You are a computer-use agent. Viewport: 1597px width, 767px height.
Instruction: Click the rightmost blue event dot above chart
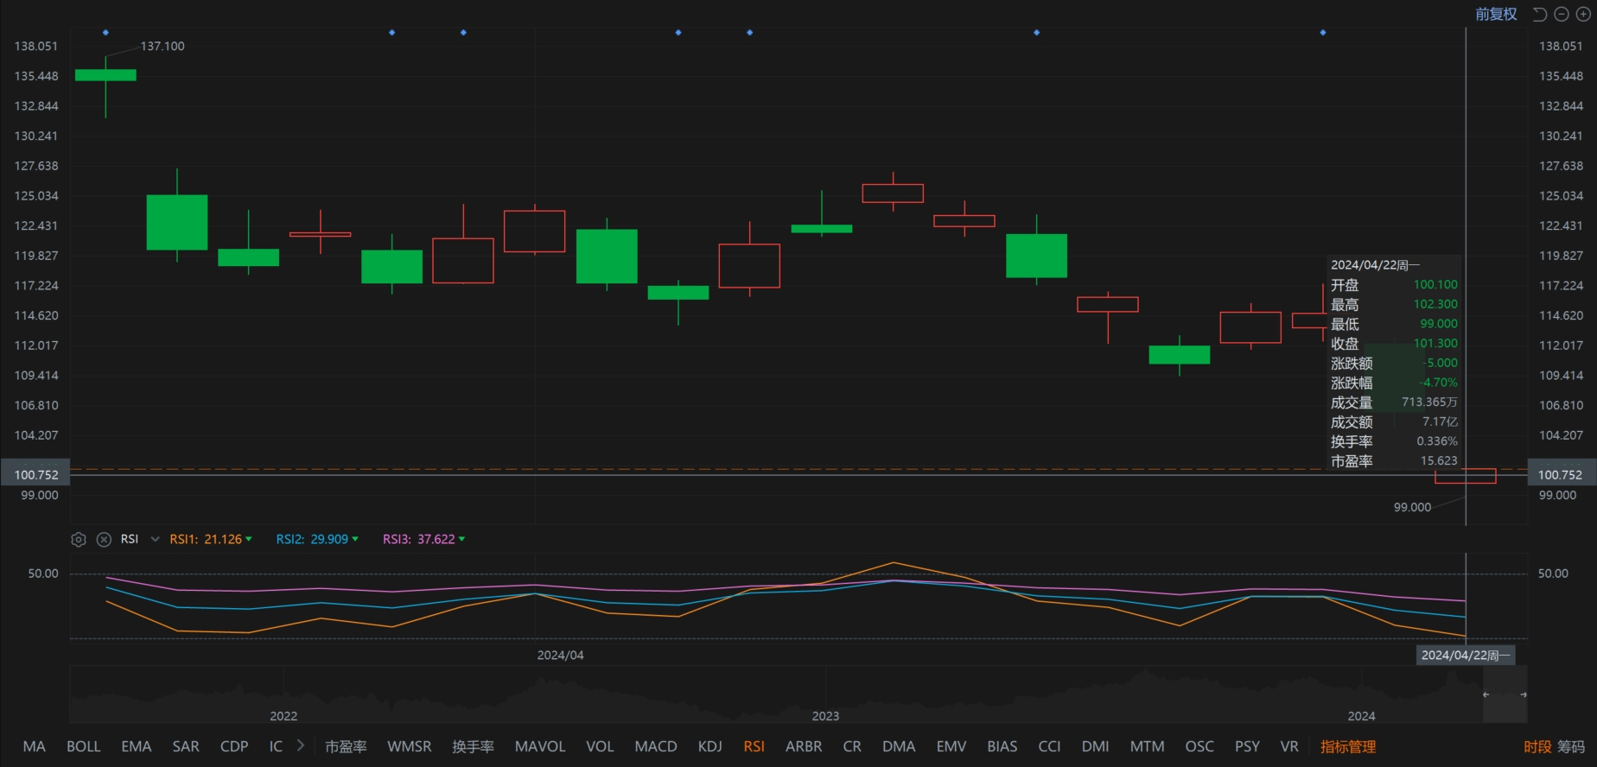point(1323,33)
